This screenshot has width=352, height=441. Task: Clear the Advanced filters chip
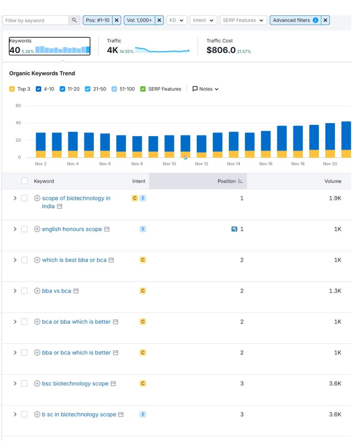pyautogui.click(x=325, y=20)
